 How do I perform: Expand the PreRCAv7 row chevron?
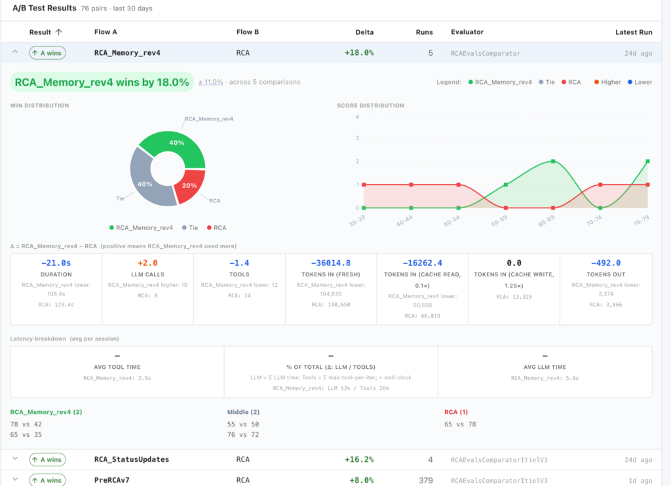(x=15, y=479)
